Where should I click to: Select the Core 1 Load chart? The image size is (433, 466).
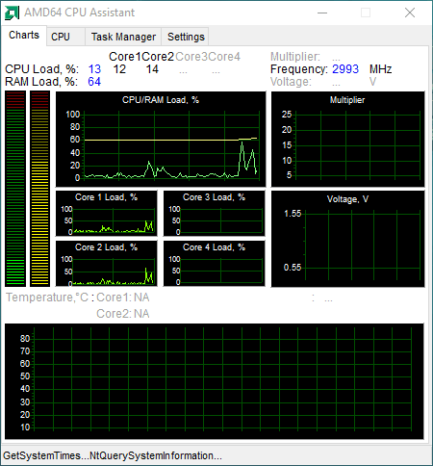tap(107, 214)
